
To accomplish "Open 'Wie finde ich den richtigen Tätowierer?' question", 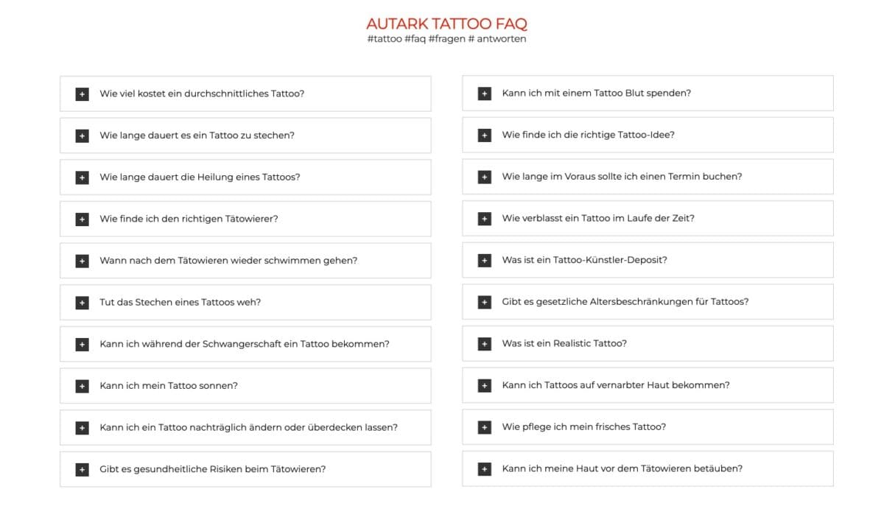I will coord(245,219).
